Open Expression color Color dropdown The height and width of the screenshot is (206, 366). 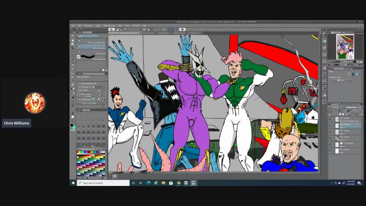pos(341,80)
